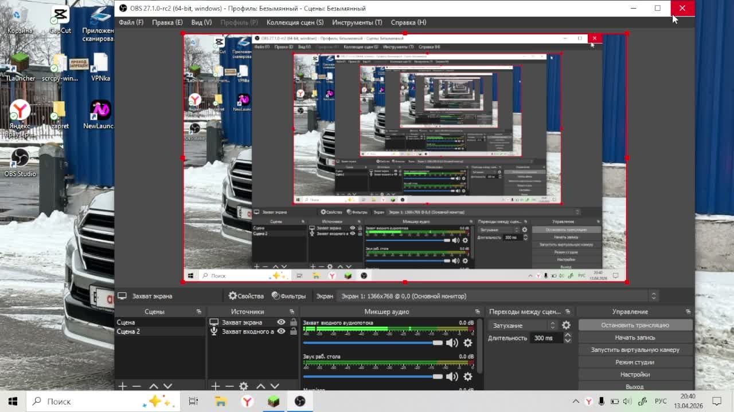The width and height of the screenshot is (734, 412).
Task: Click Запустить виртуальную камеру
Action: coord(635,350)
